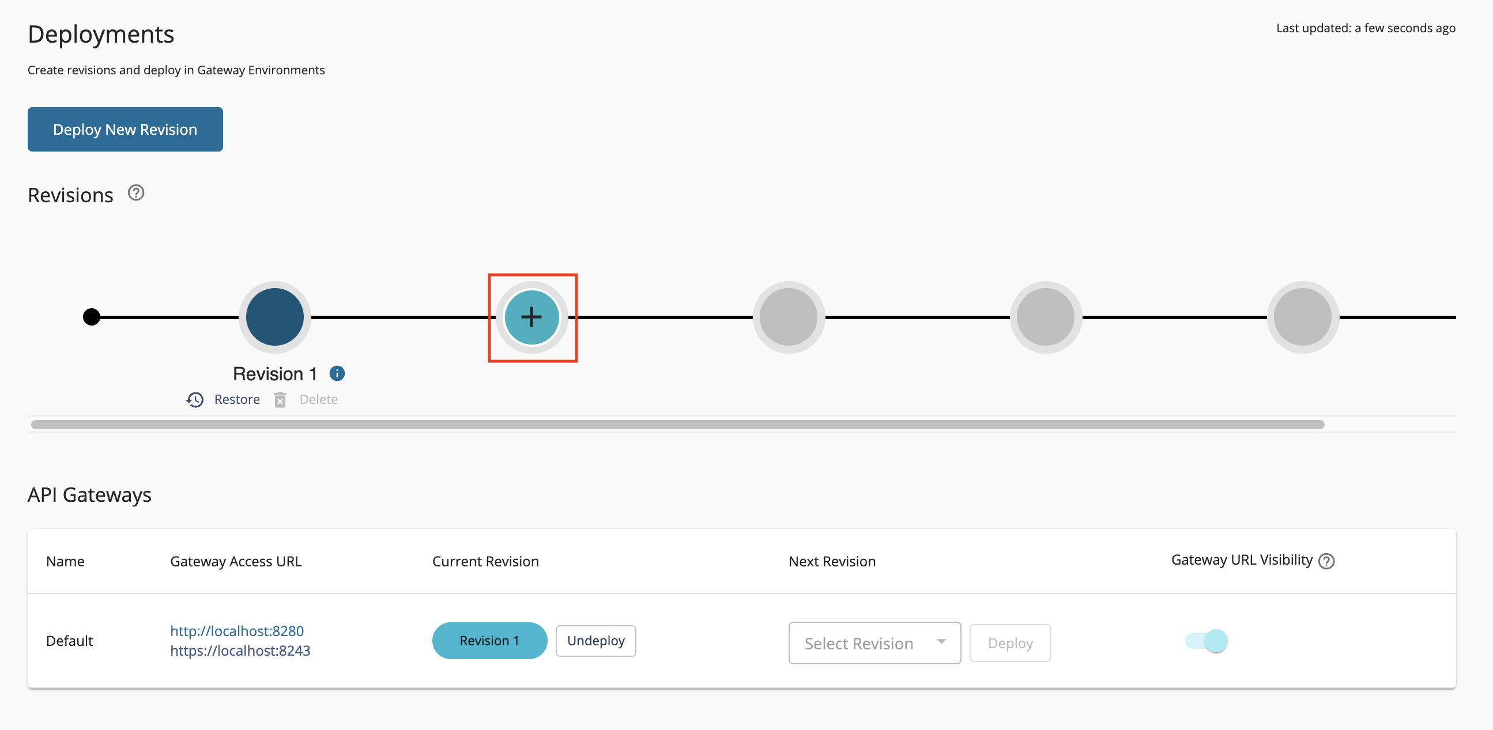Click the Revisions help question mark icon
1493x730 pixels.
click(x=136, y=193)
